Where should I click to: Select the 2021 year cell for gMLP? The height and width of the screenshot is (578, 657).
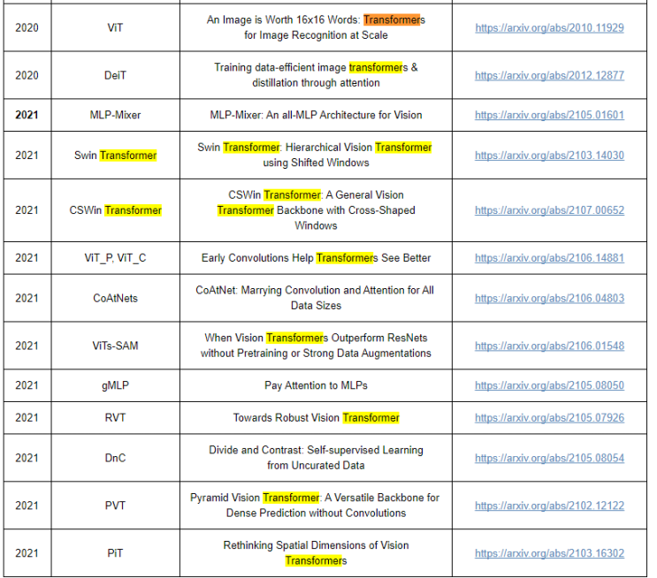(27, 385)
